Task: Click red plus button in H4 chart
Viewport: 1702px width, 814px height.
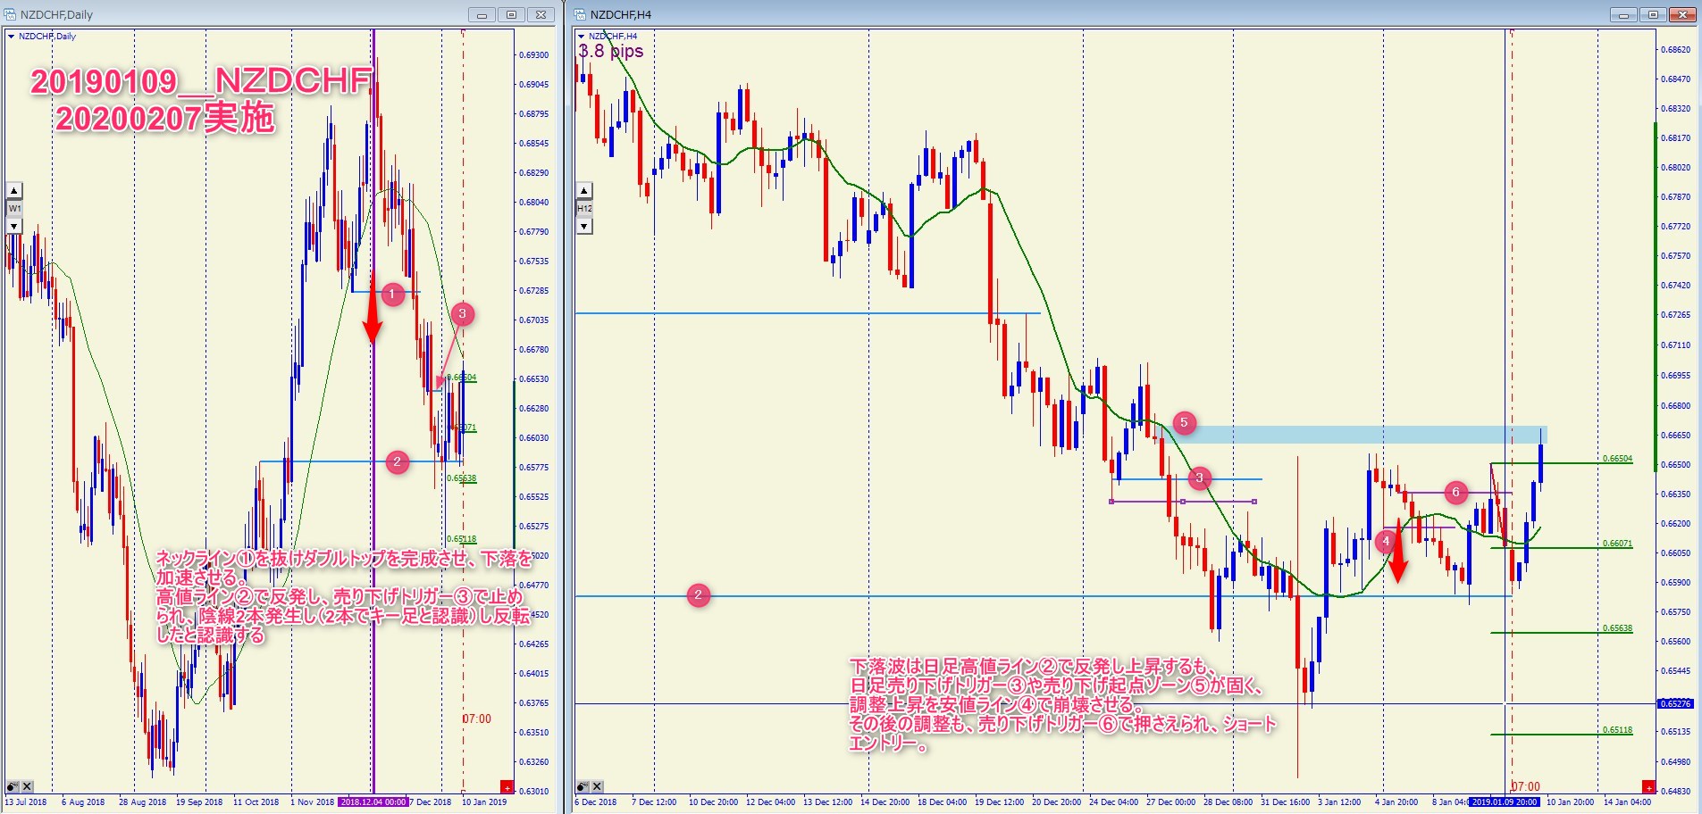Action: [1648, 786]
